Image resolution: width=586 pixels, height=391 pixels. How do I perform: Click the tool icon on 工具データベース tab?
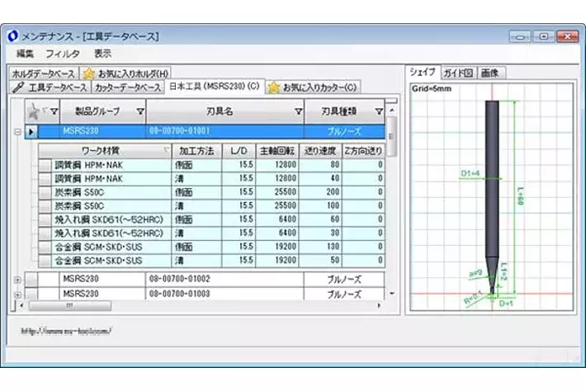pos(19,87)
